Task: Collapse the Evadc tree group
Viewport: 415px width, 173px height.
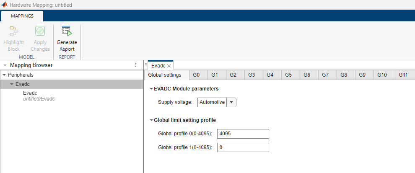Action: point(12,84)
